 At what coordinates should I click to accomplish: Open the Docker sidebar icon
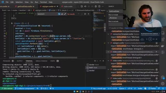coord(163,46)
